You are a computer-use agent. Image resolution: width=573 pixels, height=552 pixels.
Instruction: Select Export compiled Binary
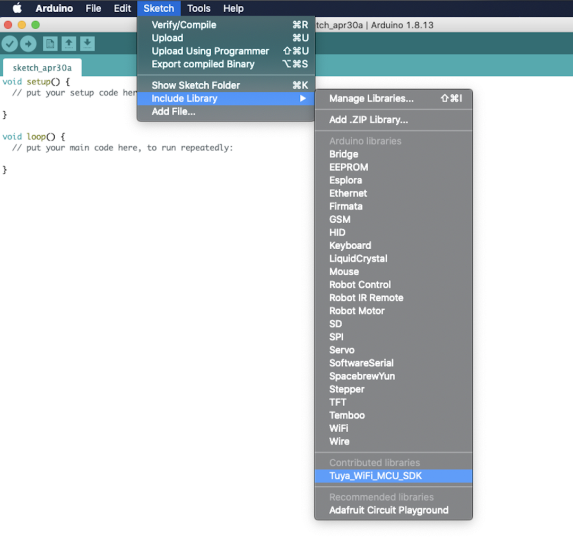tap(226, 64)
